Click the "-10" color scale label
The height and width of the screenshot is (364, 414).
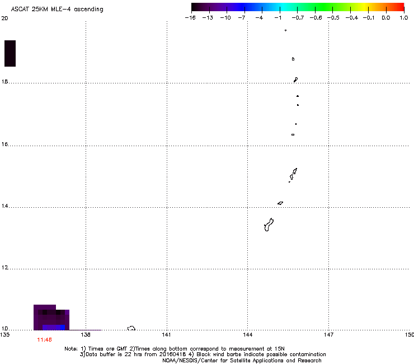(x=225, y=18)
